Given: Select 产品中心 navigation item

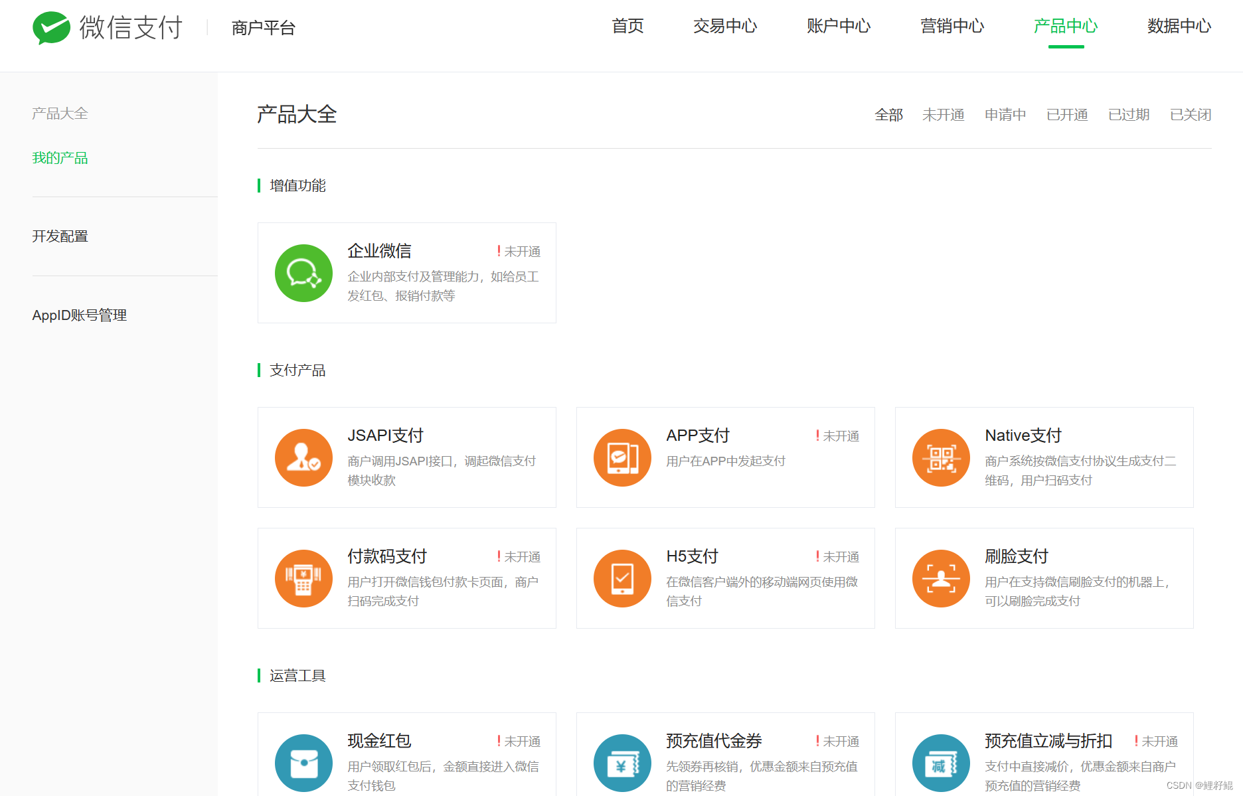Looking at the screenshot, I should coord(1066,26).
